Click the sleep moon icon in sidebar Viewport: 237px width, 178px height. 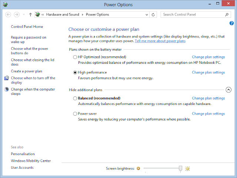6,89
